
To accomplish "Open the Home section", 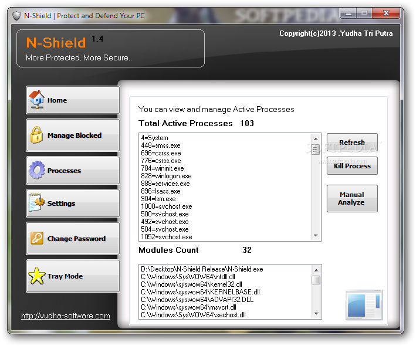I will (73, 100).
